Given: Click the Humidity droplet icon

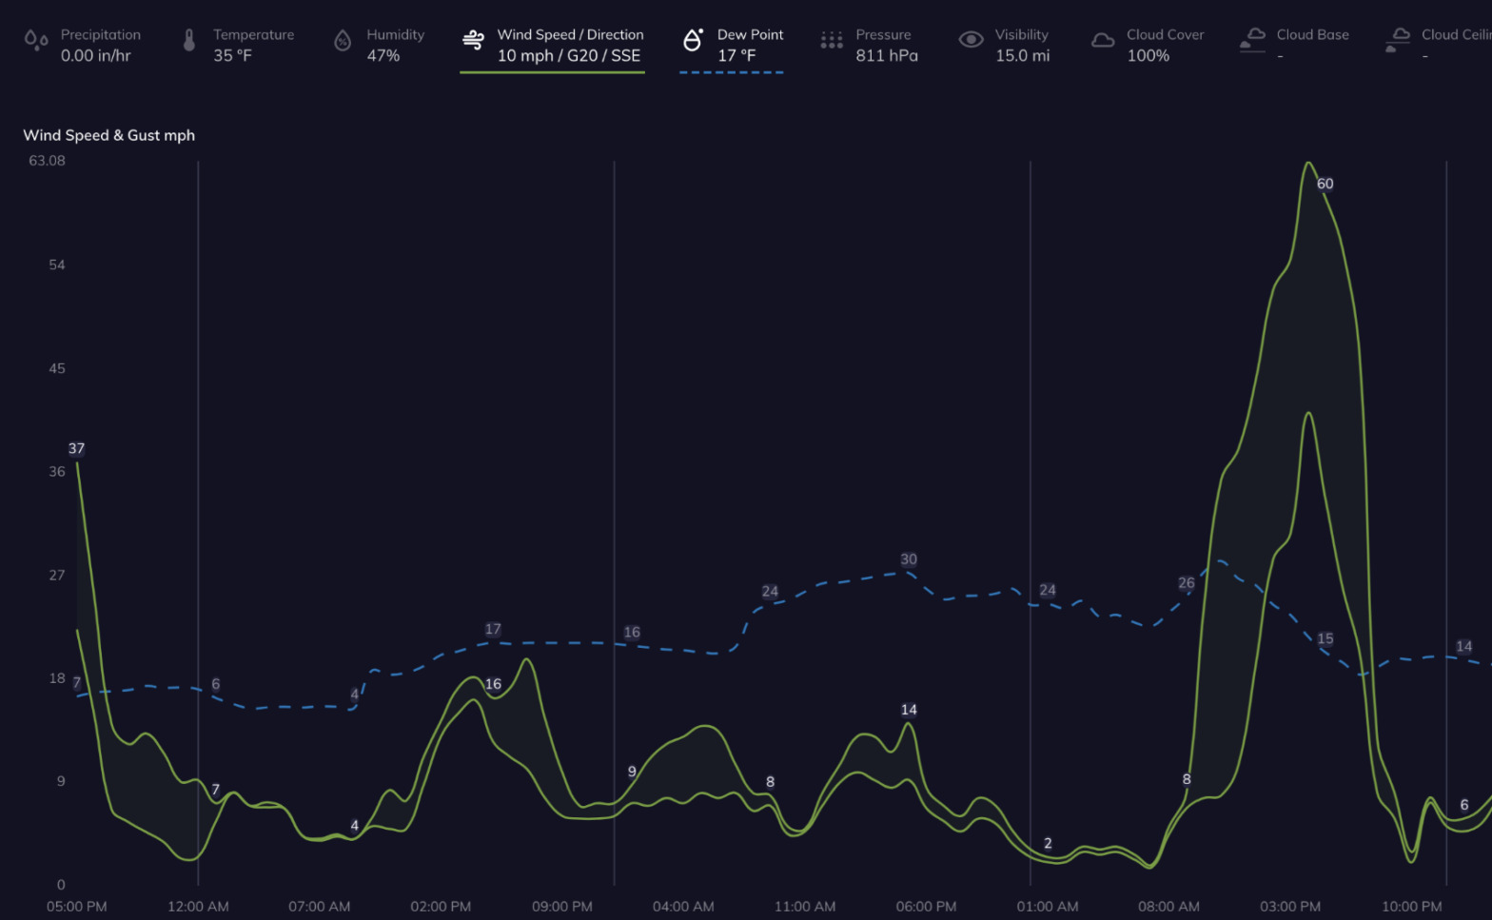Looking at the screenshot, I should click(x=343, y=40).
